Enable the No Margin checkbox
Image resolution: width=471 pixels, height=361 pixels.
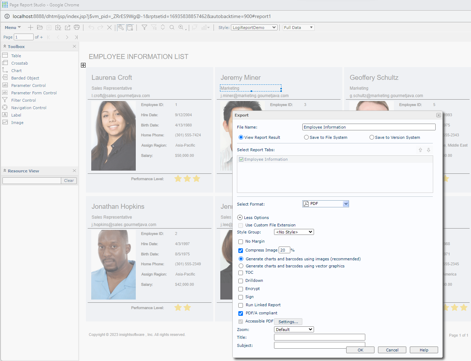click(x=241, y=242)
